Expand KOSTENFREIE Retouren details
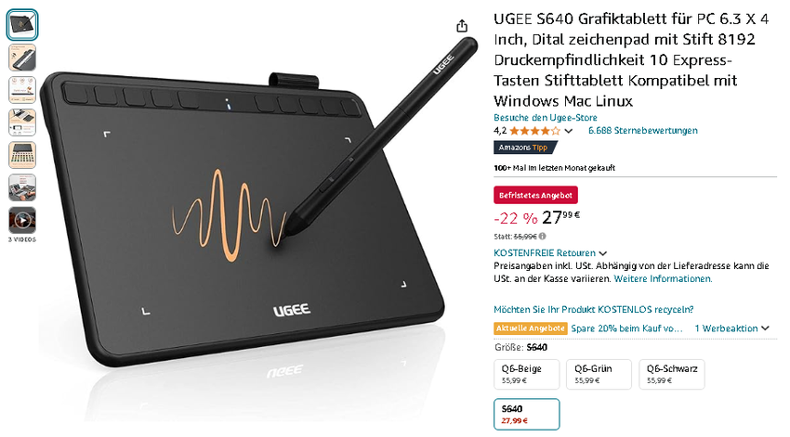The height and width of the screenshot is (437, 790). 603,253
